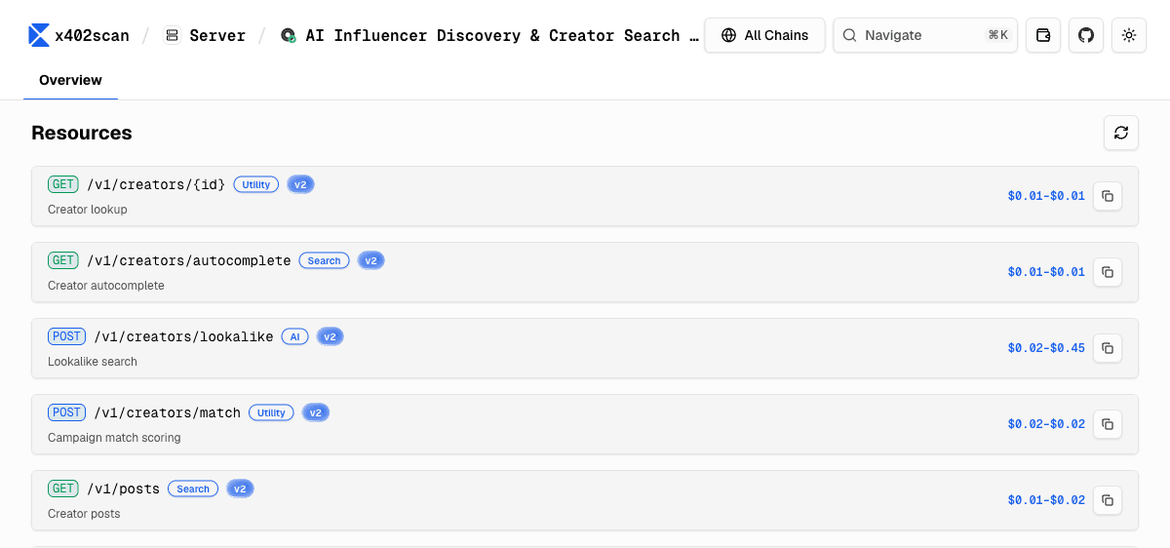Viewport: 1170px width, 548px height.
Task: Focus the Navigate search field
Action: [x=925, y=35]
